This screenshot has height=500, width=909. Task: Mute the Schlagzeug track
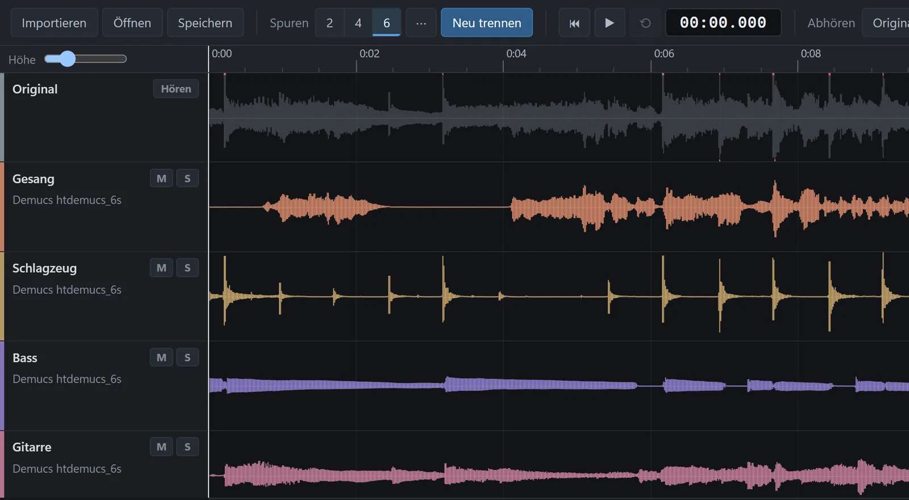[x=161, y=268]
